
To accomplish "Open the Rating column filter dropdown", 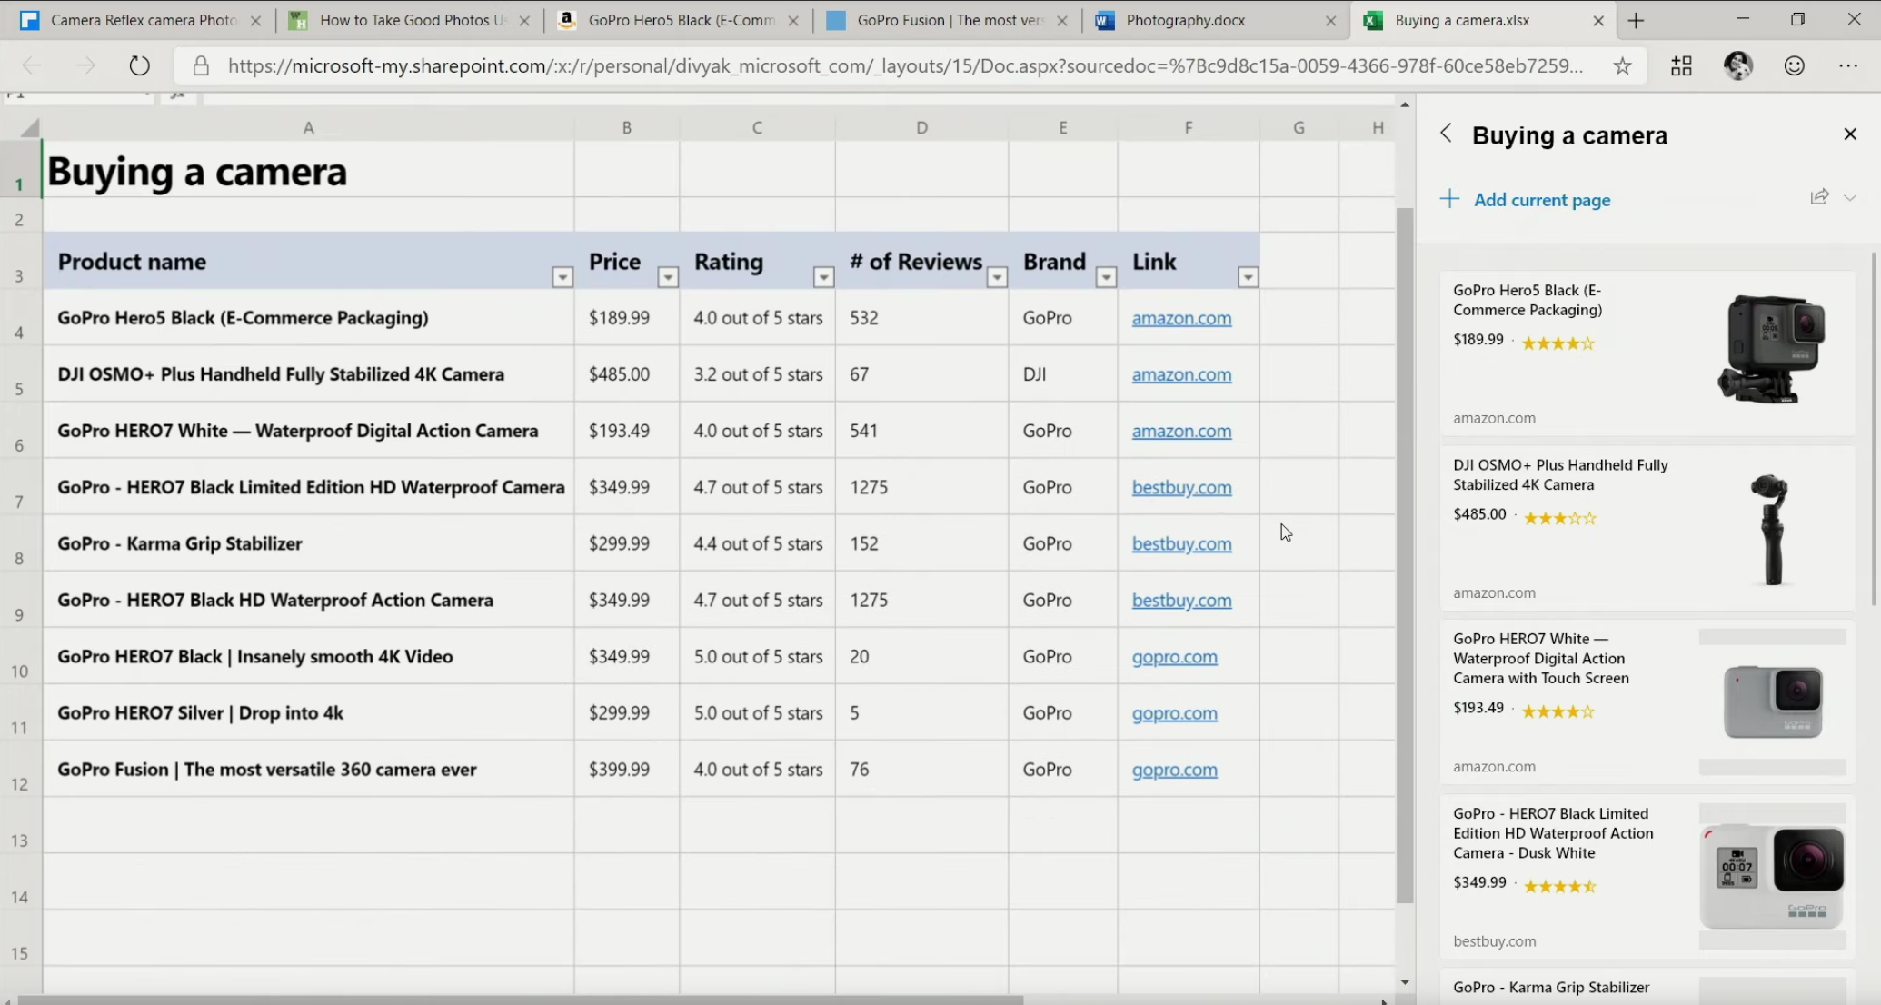I will coord(823,277).
